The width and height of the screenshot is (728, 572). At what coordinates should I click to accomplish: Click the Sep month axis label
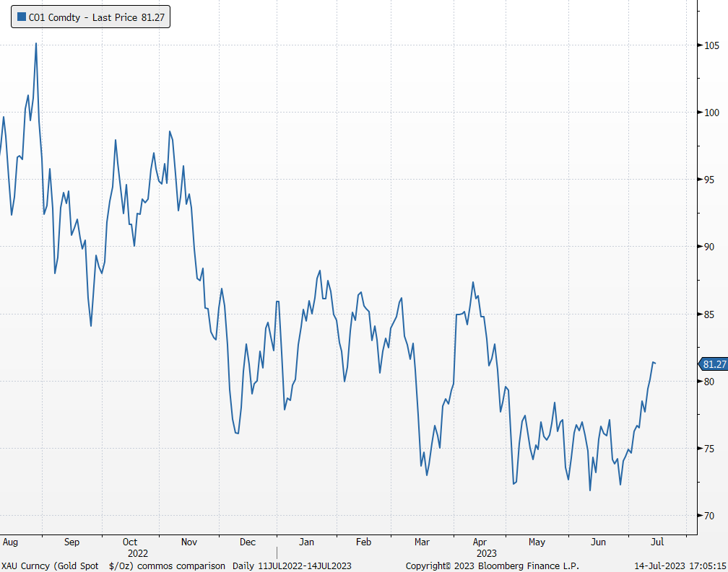[72, 542]
